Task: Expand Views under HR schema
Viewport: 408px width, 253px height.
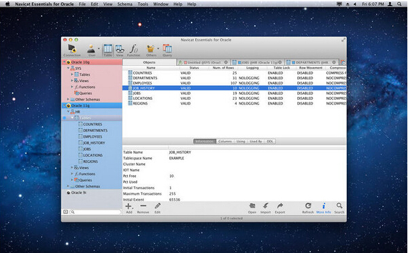Action: [72, 168]
